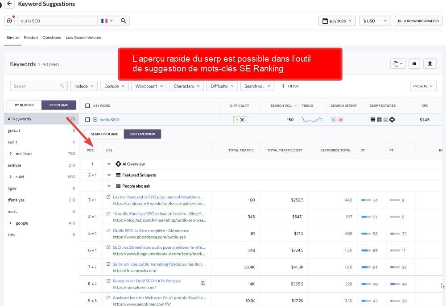Open the French flag country selector
Screen dimensions: 446x306
(x=107, y=21)
